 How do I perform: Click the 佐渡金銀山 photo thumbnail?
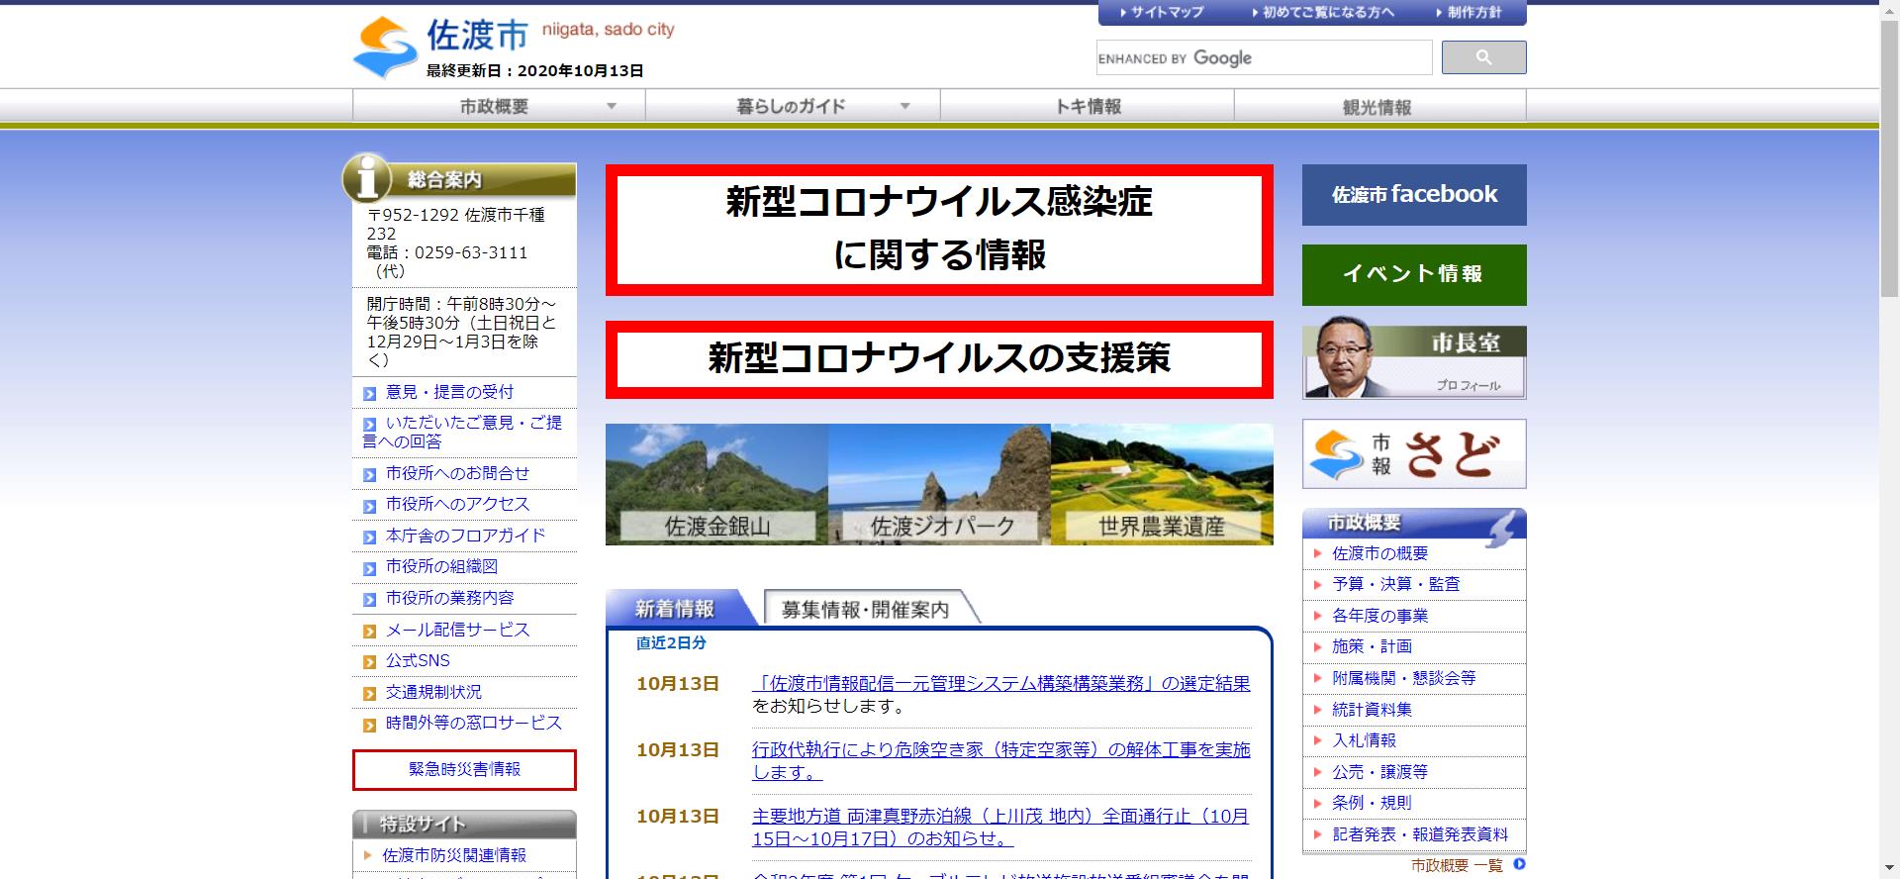(716, 484)
